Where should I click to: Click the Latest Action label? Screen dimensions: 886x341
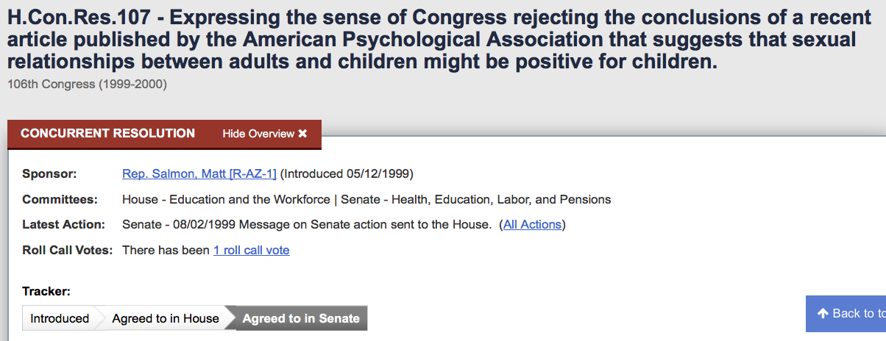[63, 225]
